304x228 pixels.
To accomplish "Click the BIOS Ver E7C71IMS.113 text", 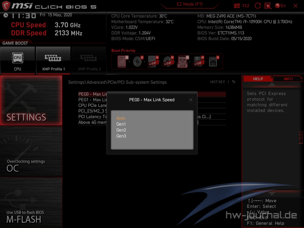I will coord(221,33).
